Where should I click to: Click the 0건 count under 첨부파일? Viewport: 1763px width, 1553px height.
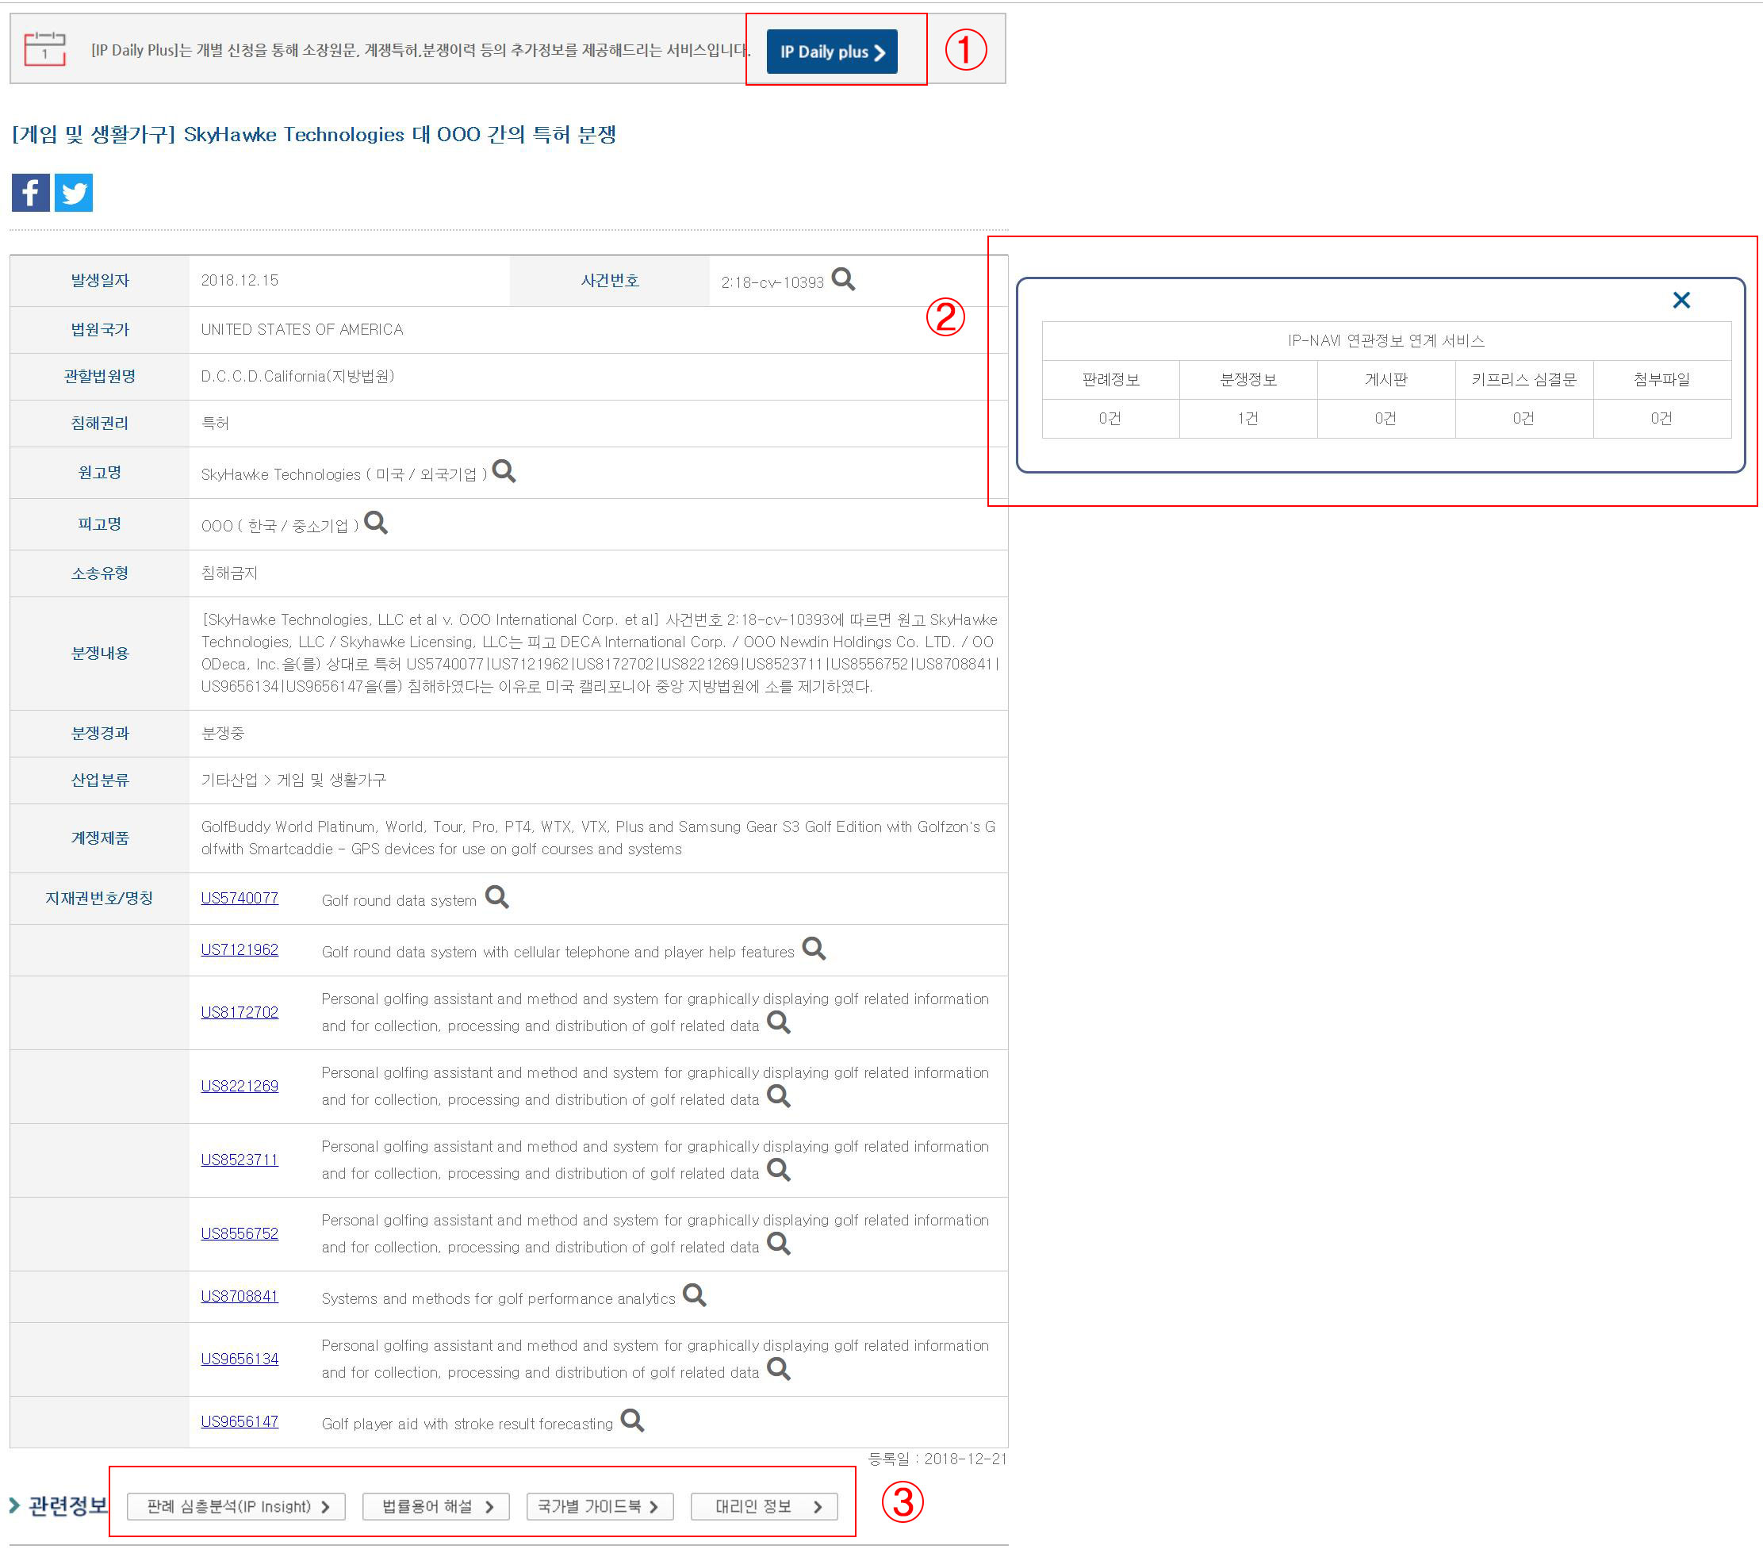point(1661,419)
